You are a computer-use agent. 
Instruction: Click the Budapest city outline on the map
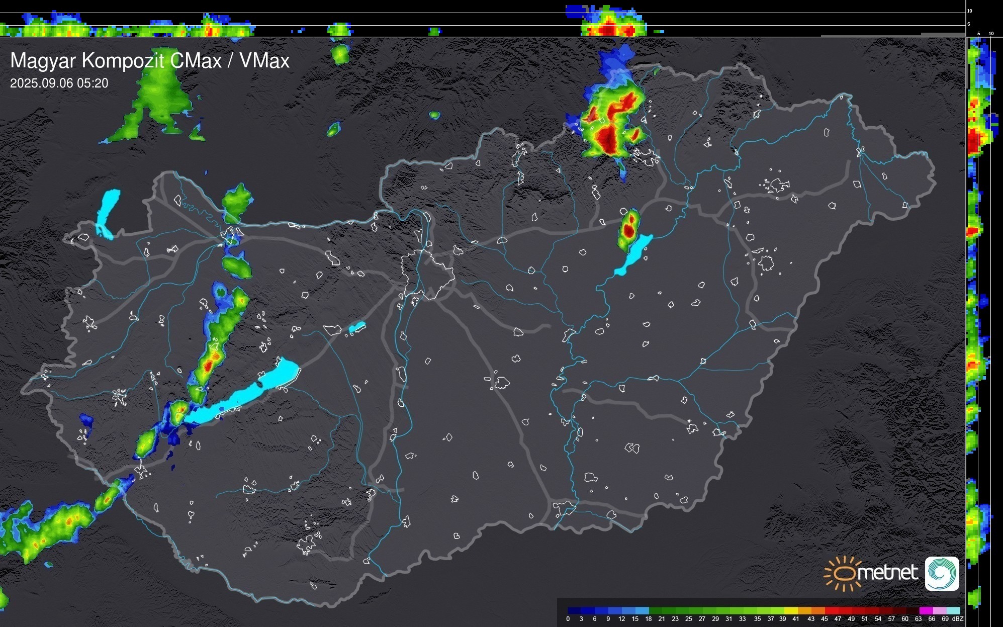[427, 274]
